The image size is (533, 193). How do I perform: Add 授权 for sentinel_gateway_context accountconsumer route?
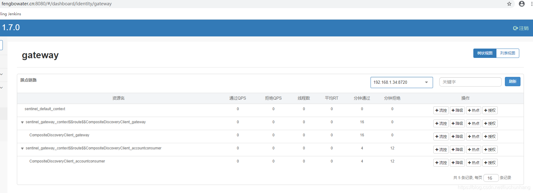click(x=490, y=150)
